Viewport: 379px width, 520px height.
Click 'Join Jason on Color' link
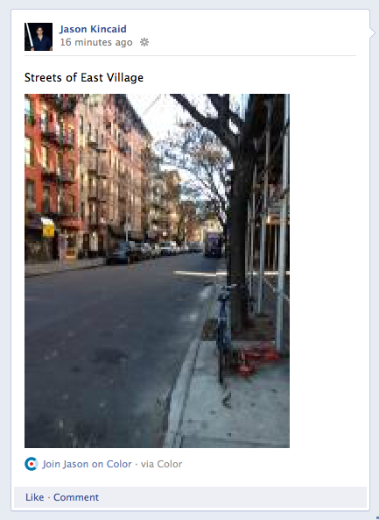87,464
